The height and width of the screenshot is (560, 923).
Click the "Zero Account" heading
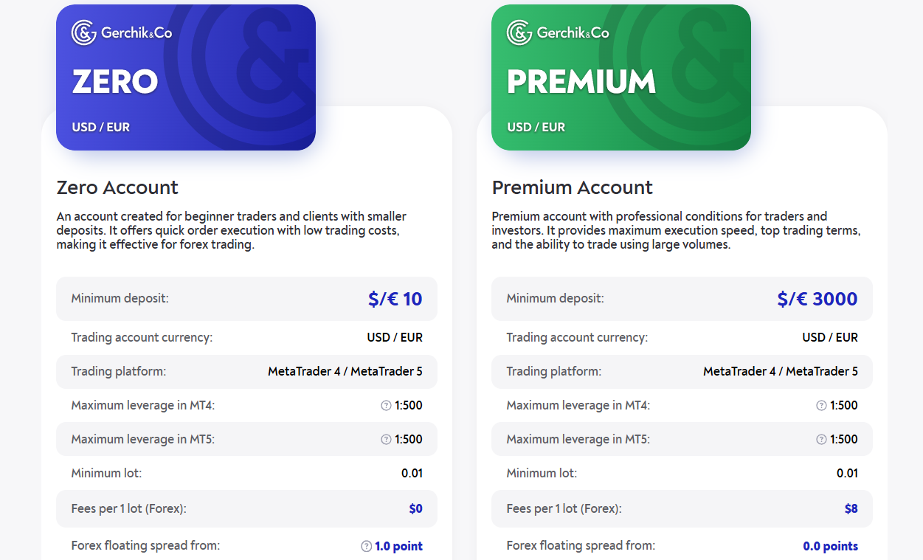117,187
